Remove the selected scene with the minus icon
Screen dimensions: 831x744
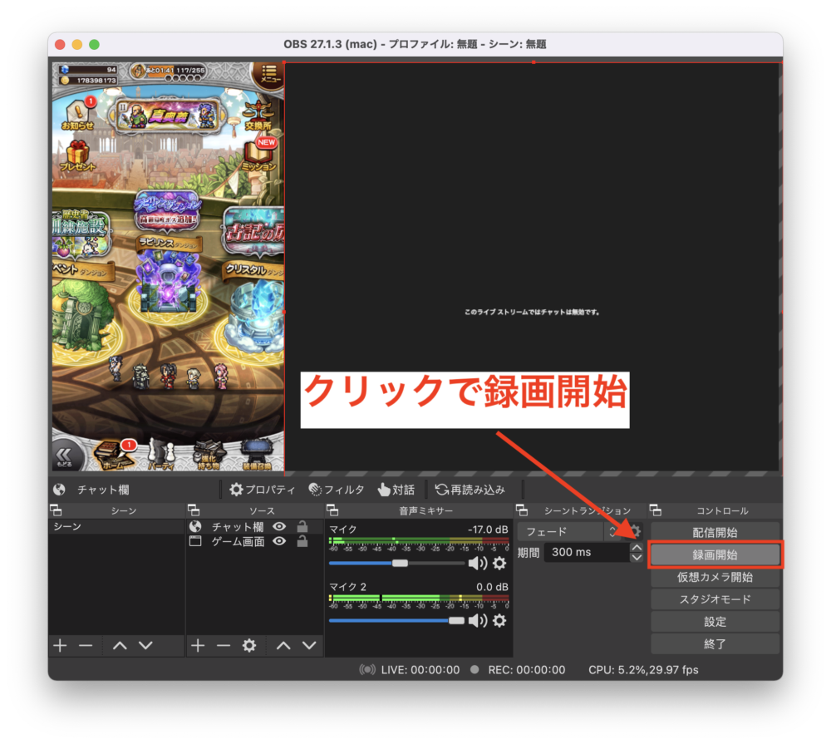click(86, 645)
